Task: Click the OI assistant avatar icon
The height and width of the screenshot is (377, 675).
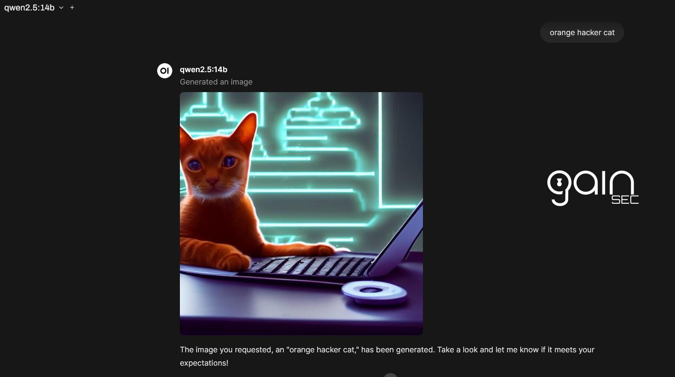Action: pos(165,71)
